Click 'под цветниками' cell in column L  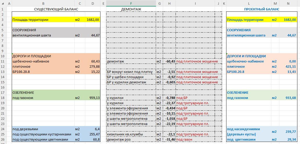pos(249,139)
